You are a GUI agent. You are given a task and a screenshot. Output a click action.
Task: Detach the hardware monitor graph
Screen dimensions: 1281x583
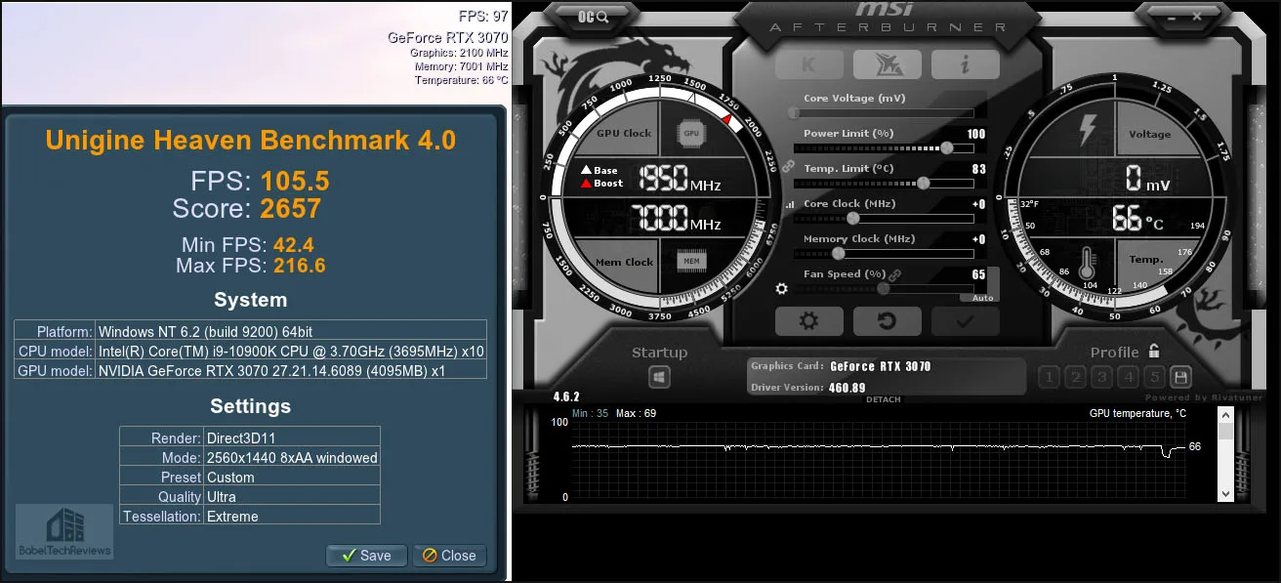[x=883, y=399]
